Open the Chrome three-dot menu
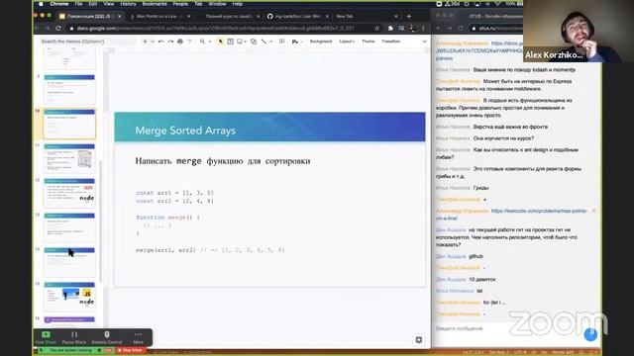This screenshot has width=634, height=356. [423, 29]
